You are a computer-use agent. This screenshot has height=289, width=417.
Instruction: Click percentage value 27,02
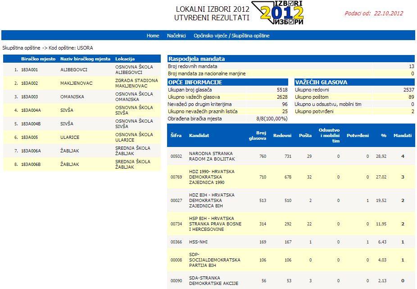coord(381,177)
